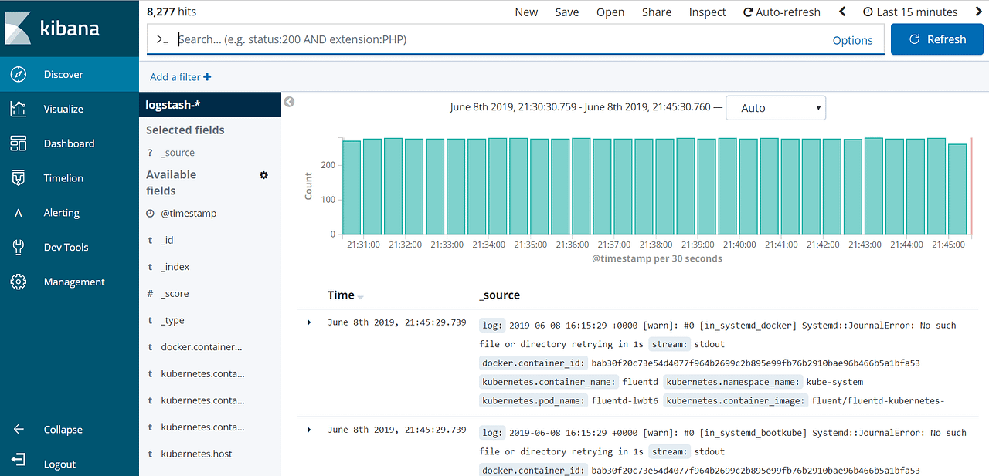The height and width of the screenshot is (476, 989).
Task: Go to previous time window arrow
Action: pyautogui.click(x=843, y=12)
